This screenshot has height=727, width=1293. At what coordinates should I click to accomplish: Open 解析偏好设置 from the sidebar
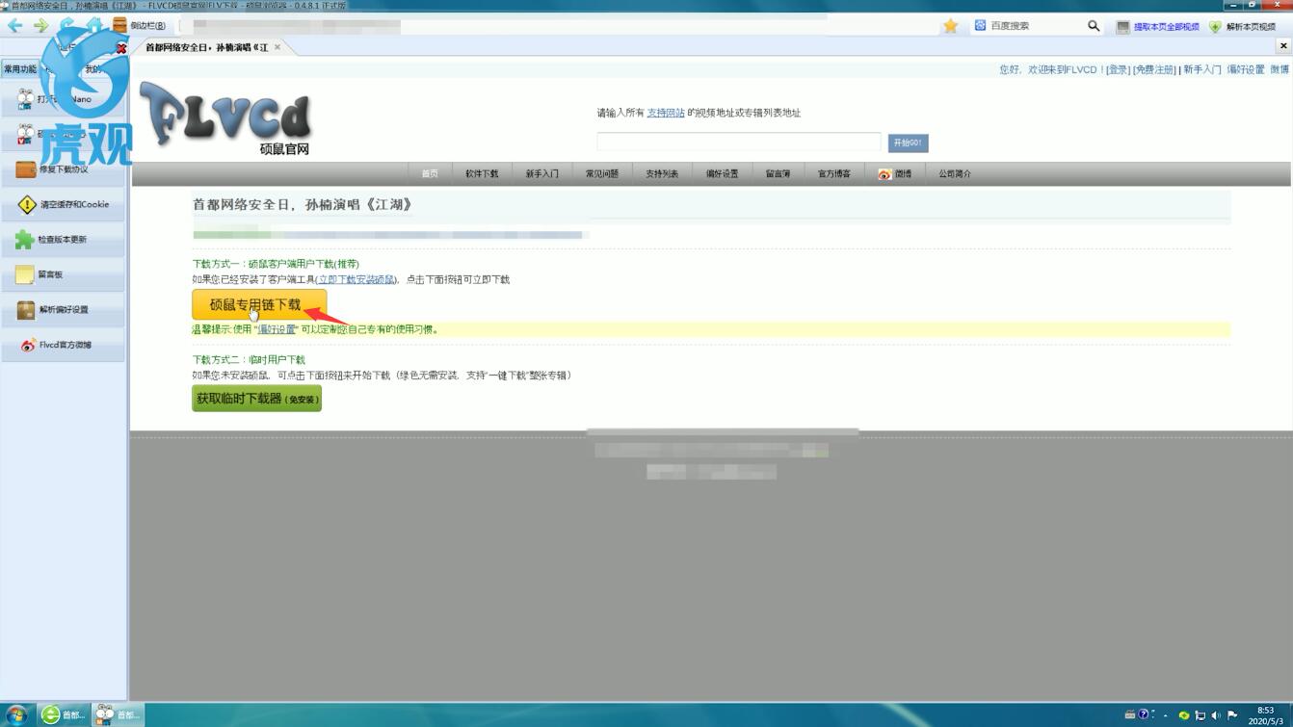63,310
